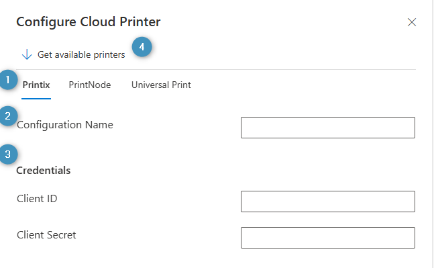Click the numbered badge 4 marker
434x268 pixels.
click(x=142, y=47)
